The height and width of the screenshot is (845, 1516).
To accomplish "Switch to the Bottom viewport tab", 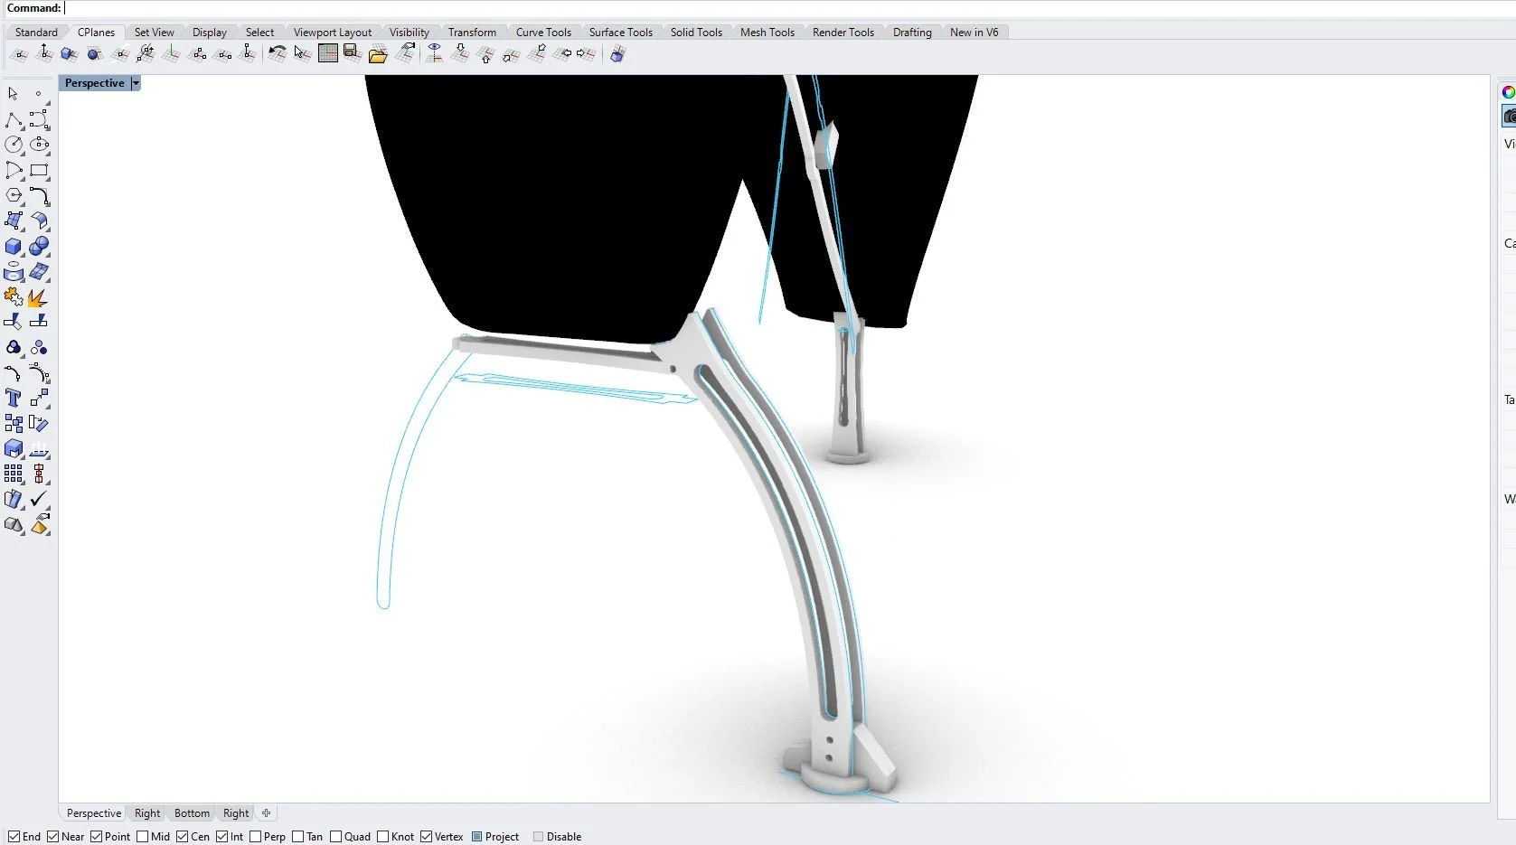I will [192, 813].
